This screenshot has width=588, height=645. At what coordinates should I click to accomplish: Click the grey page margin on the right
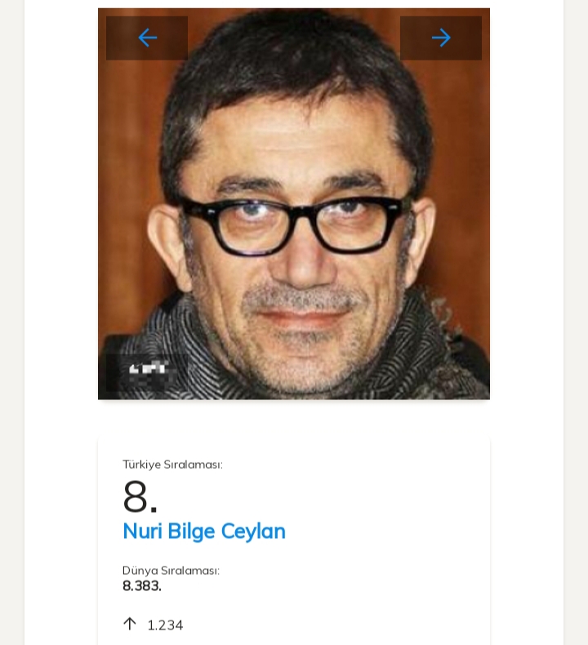(x=576, y=327)
